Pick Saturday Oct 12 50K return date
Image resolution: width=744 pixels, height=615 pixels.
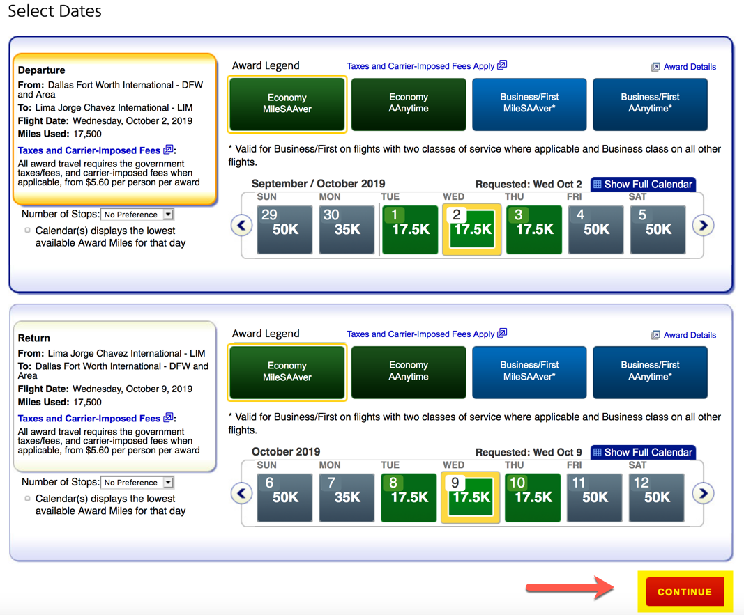coord(656,497)
